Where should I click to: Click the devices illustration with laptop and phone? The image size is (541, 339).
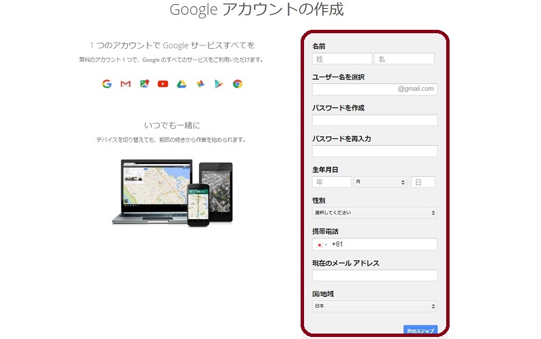(x=172, y=192)
